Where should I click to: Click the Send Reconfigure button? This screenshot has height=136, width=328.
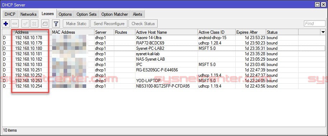[x=109, y=24]
